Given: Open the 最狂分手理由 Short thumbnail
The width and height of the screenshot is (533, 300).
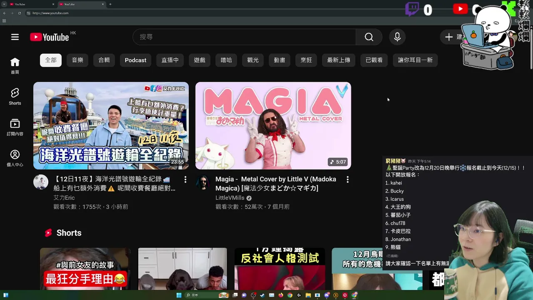Looking at the screenshot, I should coord(85,269).
